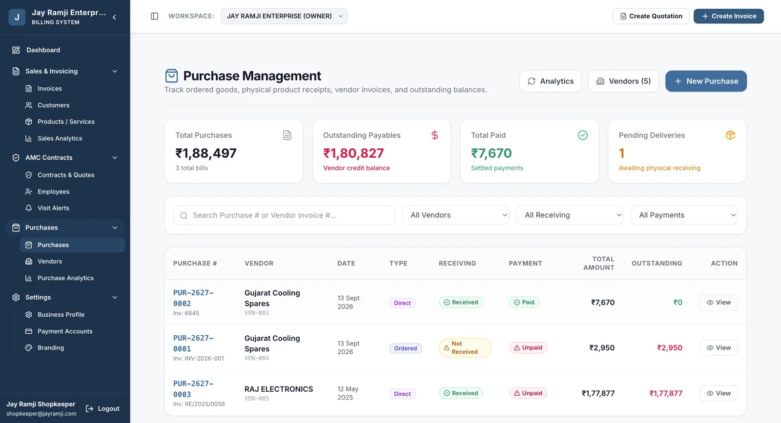781x423 pixels.
Task: Go to Invoices in sidebar
Action: (x=72, y=89)
